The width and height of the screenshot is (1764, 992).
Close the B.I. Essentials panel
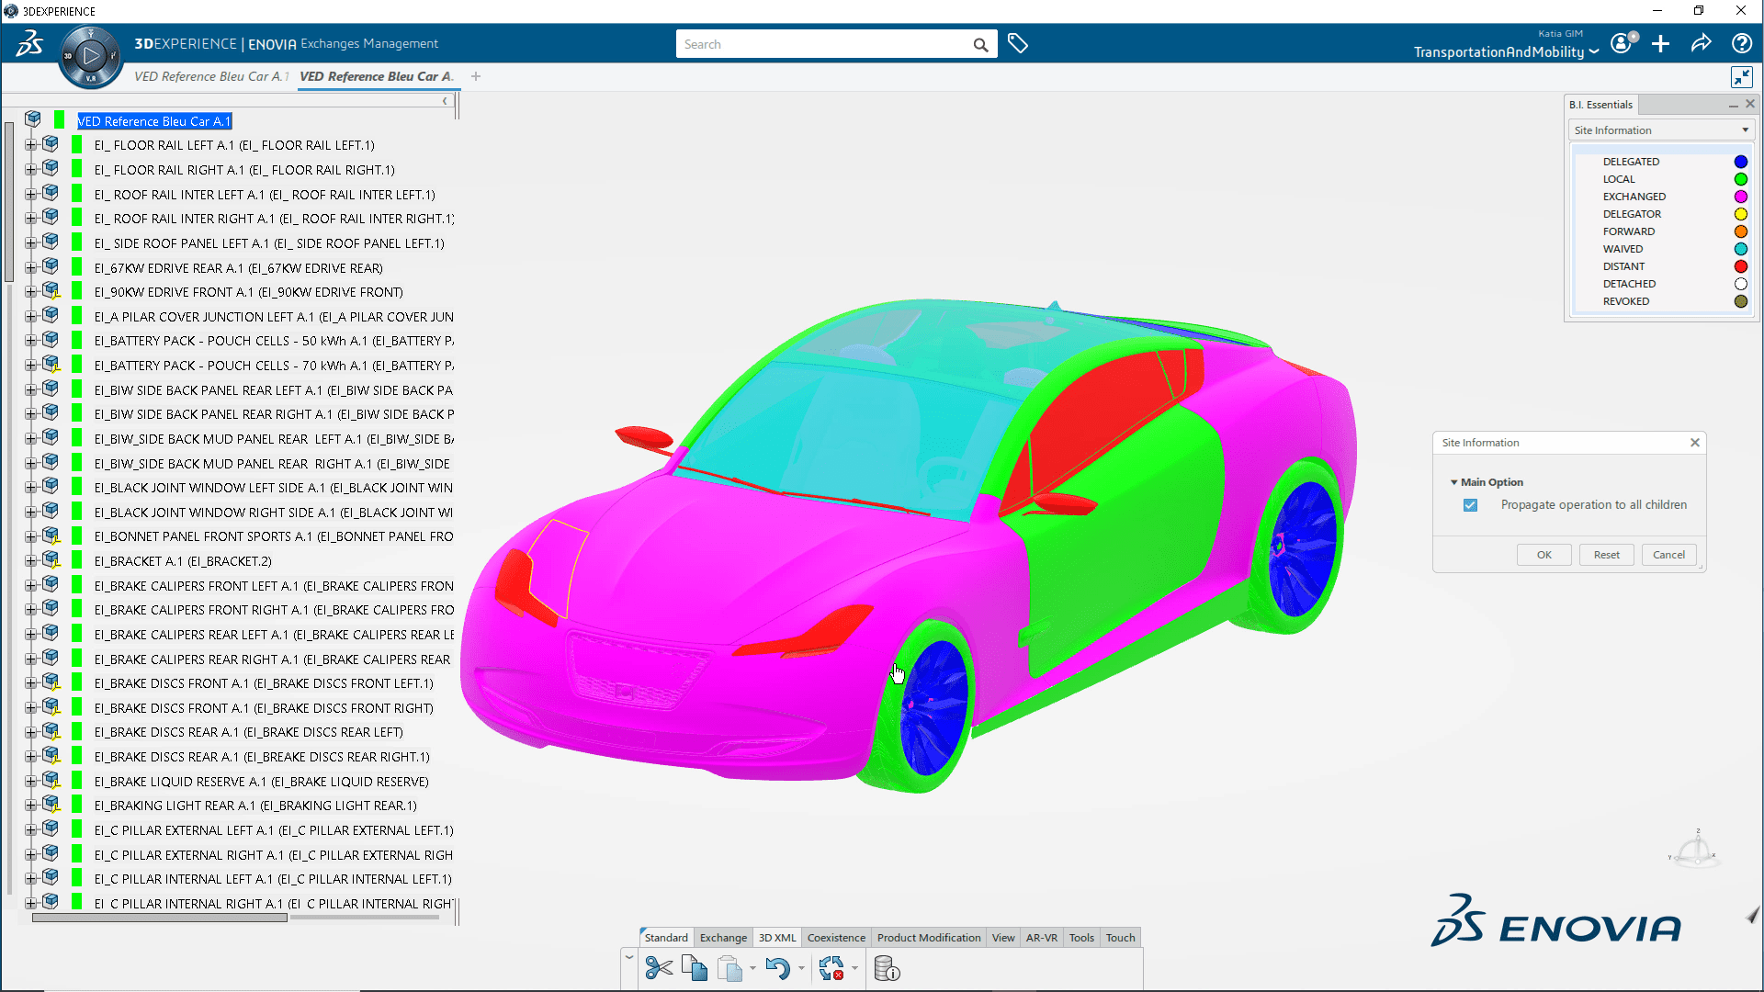click(1750, 104)
